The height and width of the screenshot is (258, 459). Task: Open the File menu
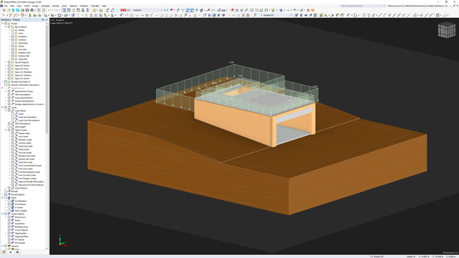coord(6,6)
